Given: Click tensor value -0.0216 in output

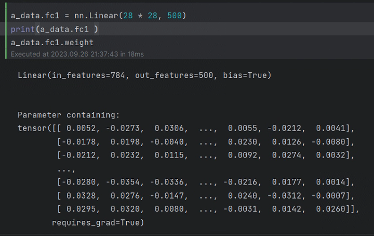Looking at the screenshot, I should [x=240, y=182].
